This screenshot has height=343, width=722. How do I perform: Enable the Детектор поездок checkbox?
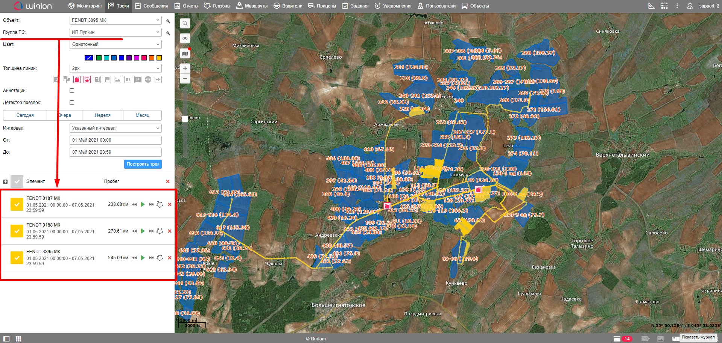pyautogui.click(x=72, y=103)
